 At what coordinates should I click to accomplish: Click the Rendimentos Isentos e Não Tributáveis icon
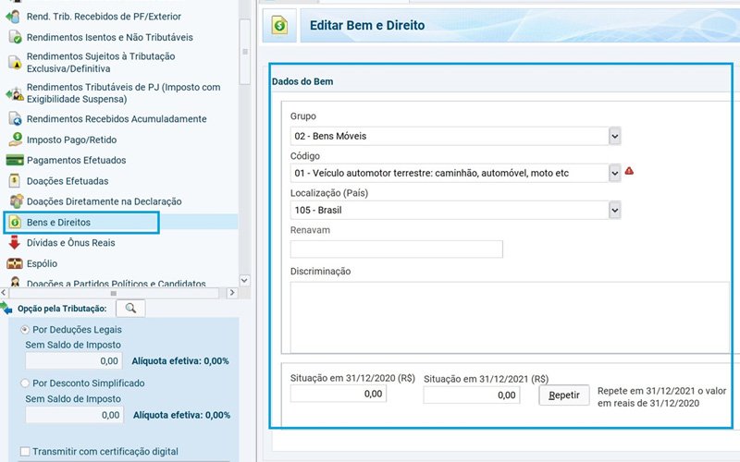pos(15,38)
